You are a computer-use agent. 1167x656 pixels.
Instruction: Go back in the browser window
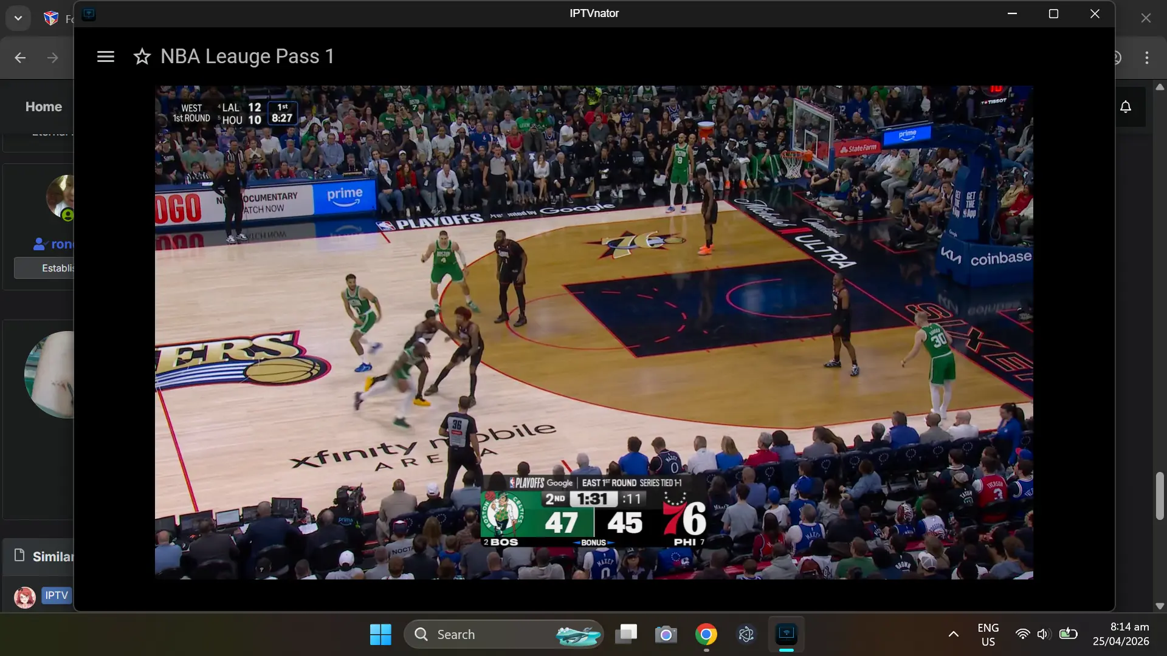(20, 58)
